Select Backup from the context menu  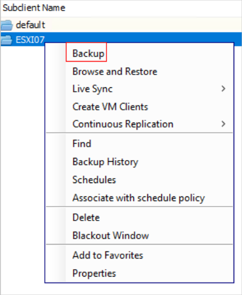click(88, 53)
